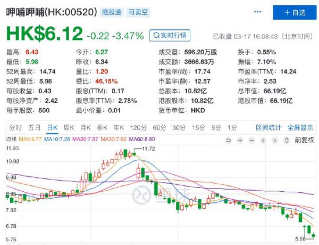Click the 港股通 tag
319x245 pixels.
[x=112, y=12]
